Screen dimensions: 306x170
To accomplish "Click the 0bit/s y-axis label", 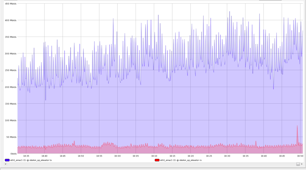I will click(12, 154).
